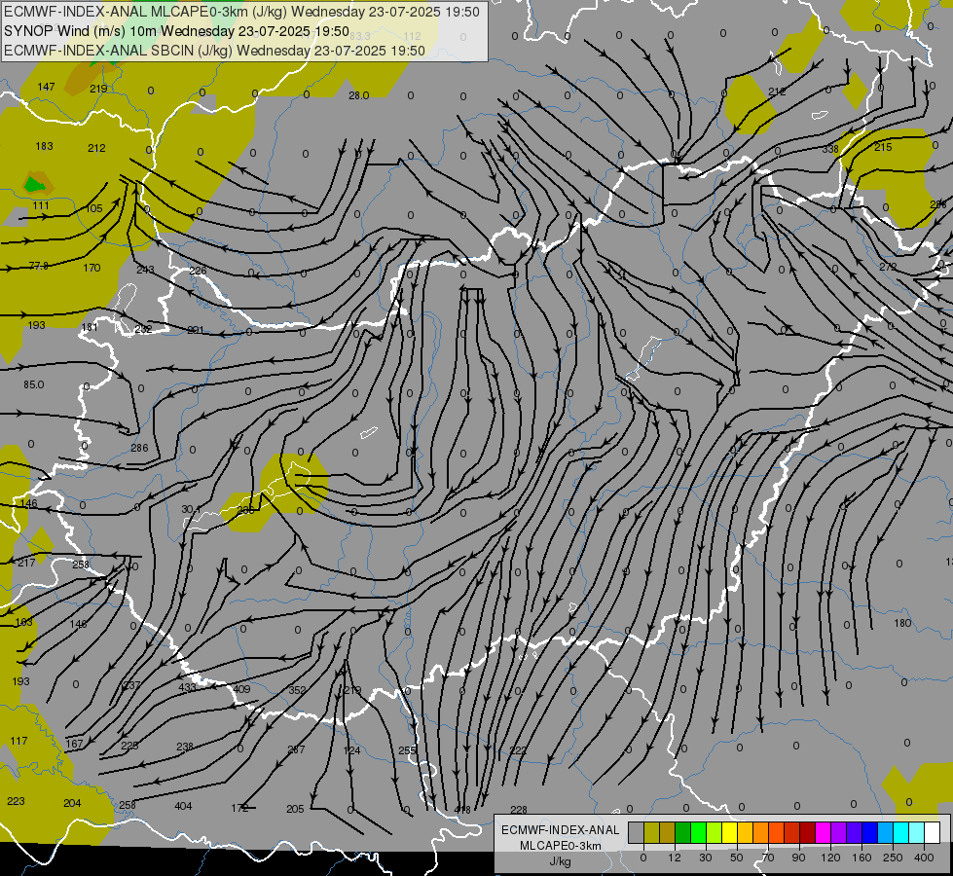Click the legend tick label 250

(x=893, y=858)
